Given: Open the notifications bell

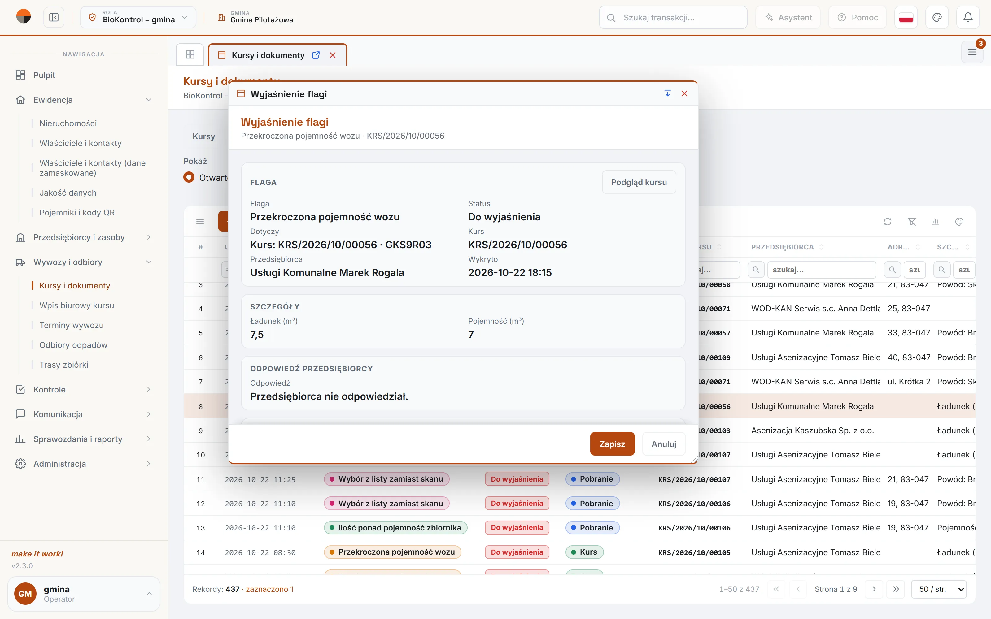Looking at the screenshot, I should 968,18.
